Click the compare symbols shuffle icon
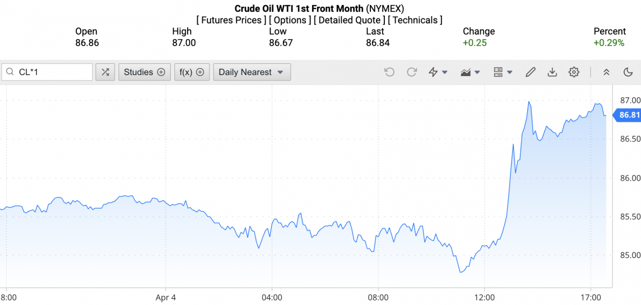The height and width of the screenshot is (305, 641). click(x=105, y=72)
